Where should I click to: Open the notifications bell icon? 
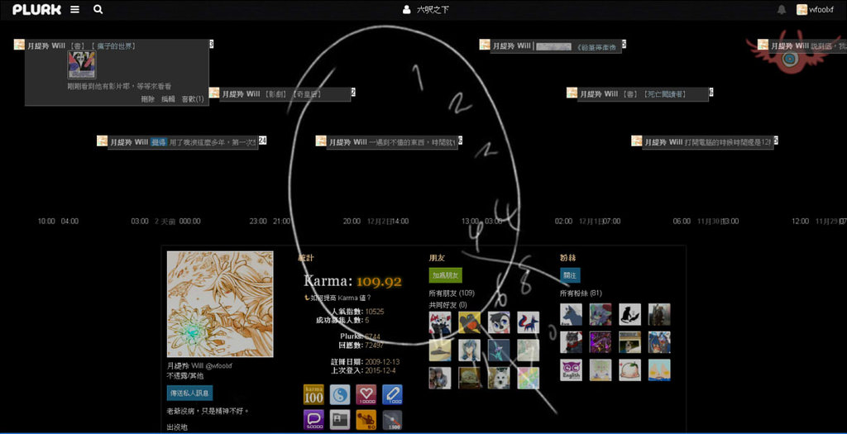coord(782,10)
